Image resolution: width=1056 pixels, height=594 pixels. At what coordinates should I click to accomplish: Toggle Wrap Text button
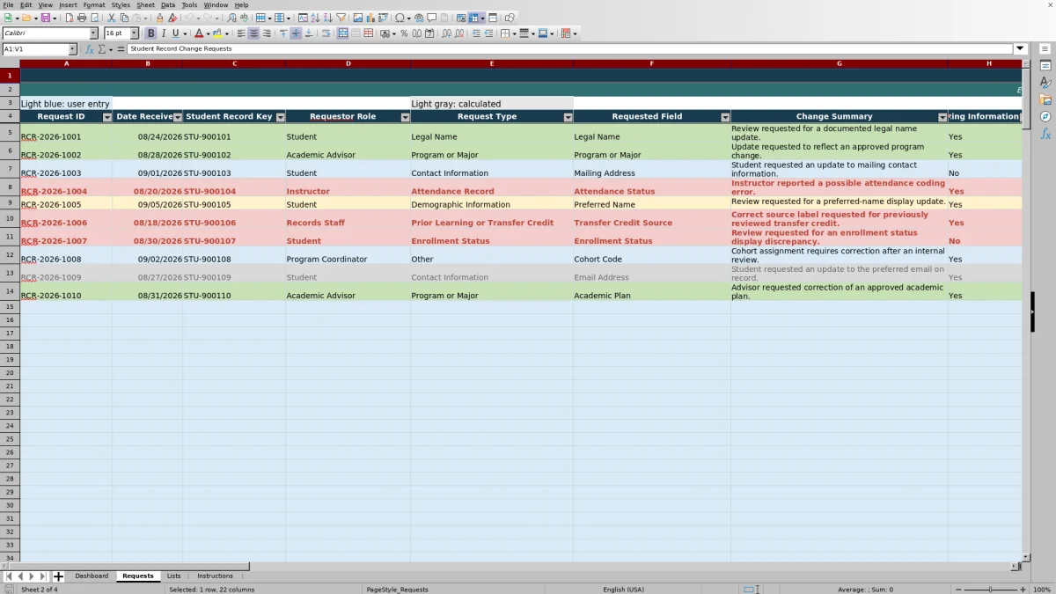(x=326, y=33)
